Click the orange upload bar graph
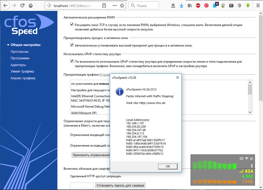This screenshot has height=190, width=263. tap(215, 181)
